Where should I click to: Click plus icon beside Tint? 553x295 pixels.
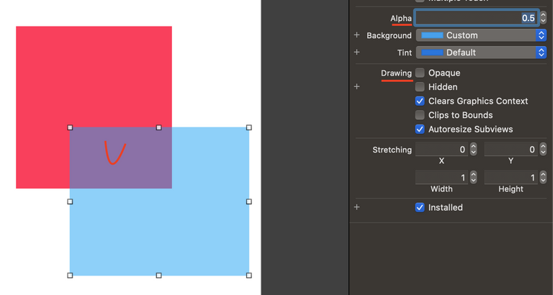tap(356, 53)
